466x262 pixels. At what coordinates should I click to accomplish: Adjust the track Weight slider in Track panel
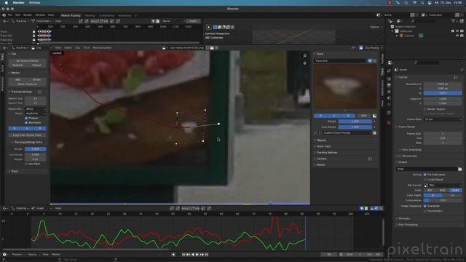(x=355, y=122)
